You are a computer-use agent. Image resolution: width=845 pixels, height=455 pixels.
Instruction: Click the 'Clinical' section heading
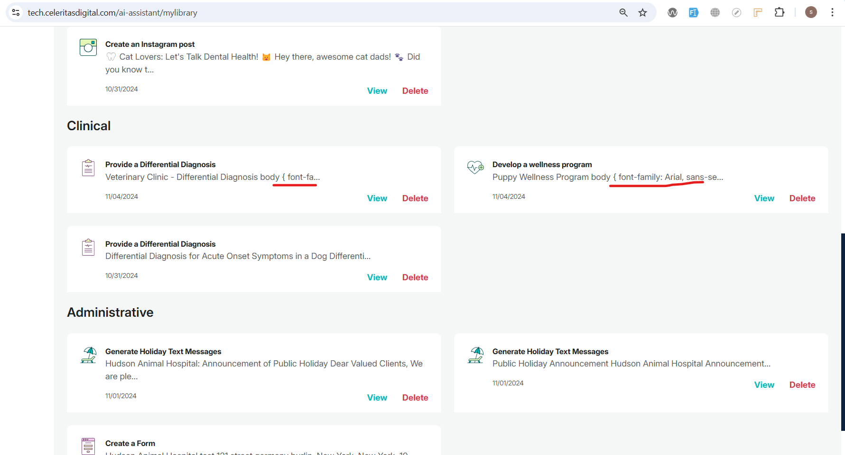[89, 126]
